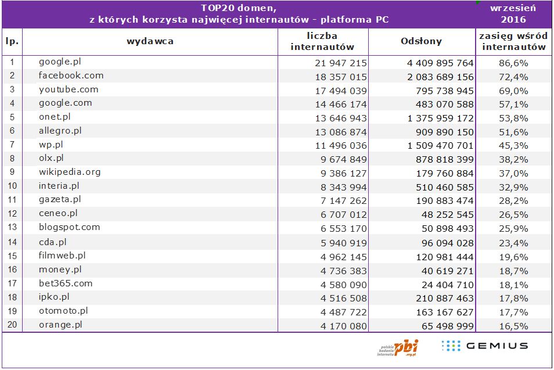This screenshot has height=370, width=554.
Task: Click the 'TOP20 domen' table title
Action: click(239, 14)
